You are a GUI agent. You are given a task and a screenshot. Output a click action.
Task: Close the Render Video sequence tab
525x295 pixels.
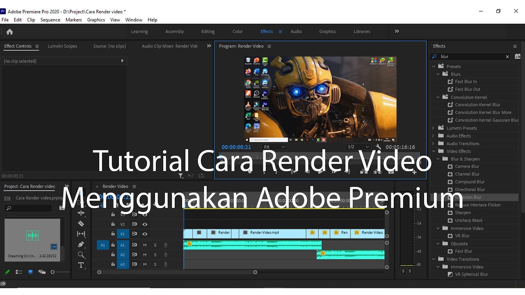click(x=97, y=186)
